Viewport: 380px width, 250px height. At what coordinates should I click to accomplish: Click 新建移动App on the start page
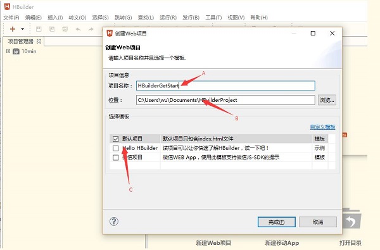coord(282,243)
